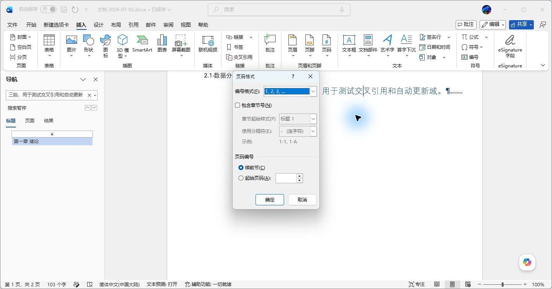
Task: Switch to Results (结果) navigation tab
Action: [x=49, y=120]
